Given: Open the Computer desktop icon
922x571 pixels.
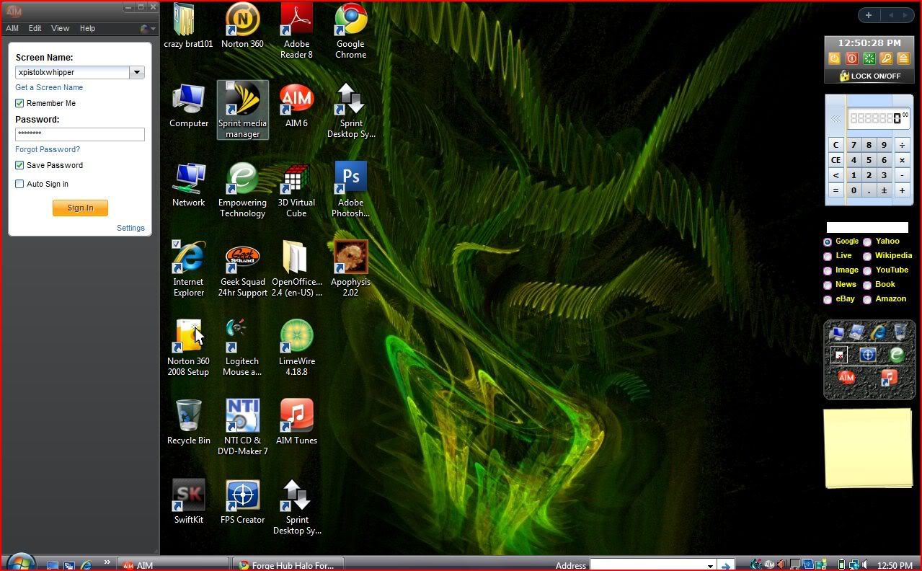Looking at the screenshot, I should point(189,105).
